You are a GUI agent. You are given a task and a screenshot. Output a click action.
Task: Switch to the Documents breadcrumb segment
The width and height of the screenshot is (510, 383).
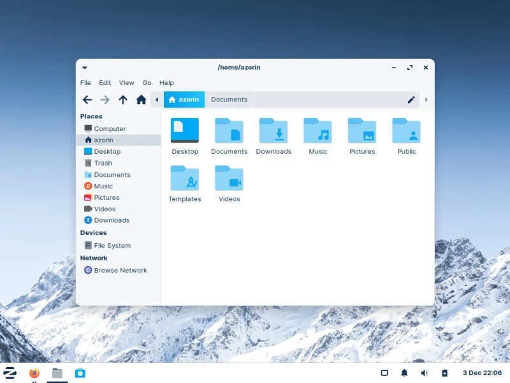tap(229, 100)
